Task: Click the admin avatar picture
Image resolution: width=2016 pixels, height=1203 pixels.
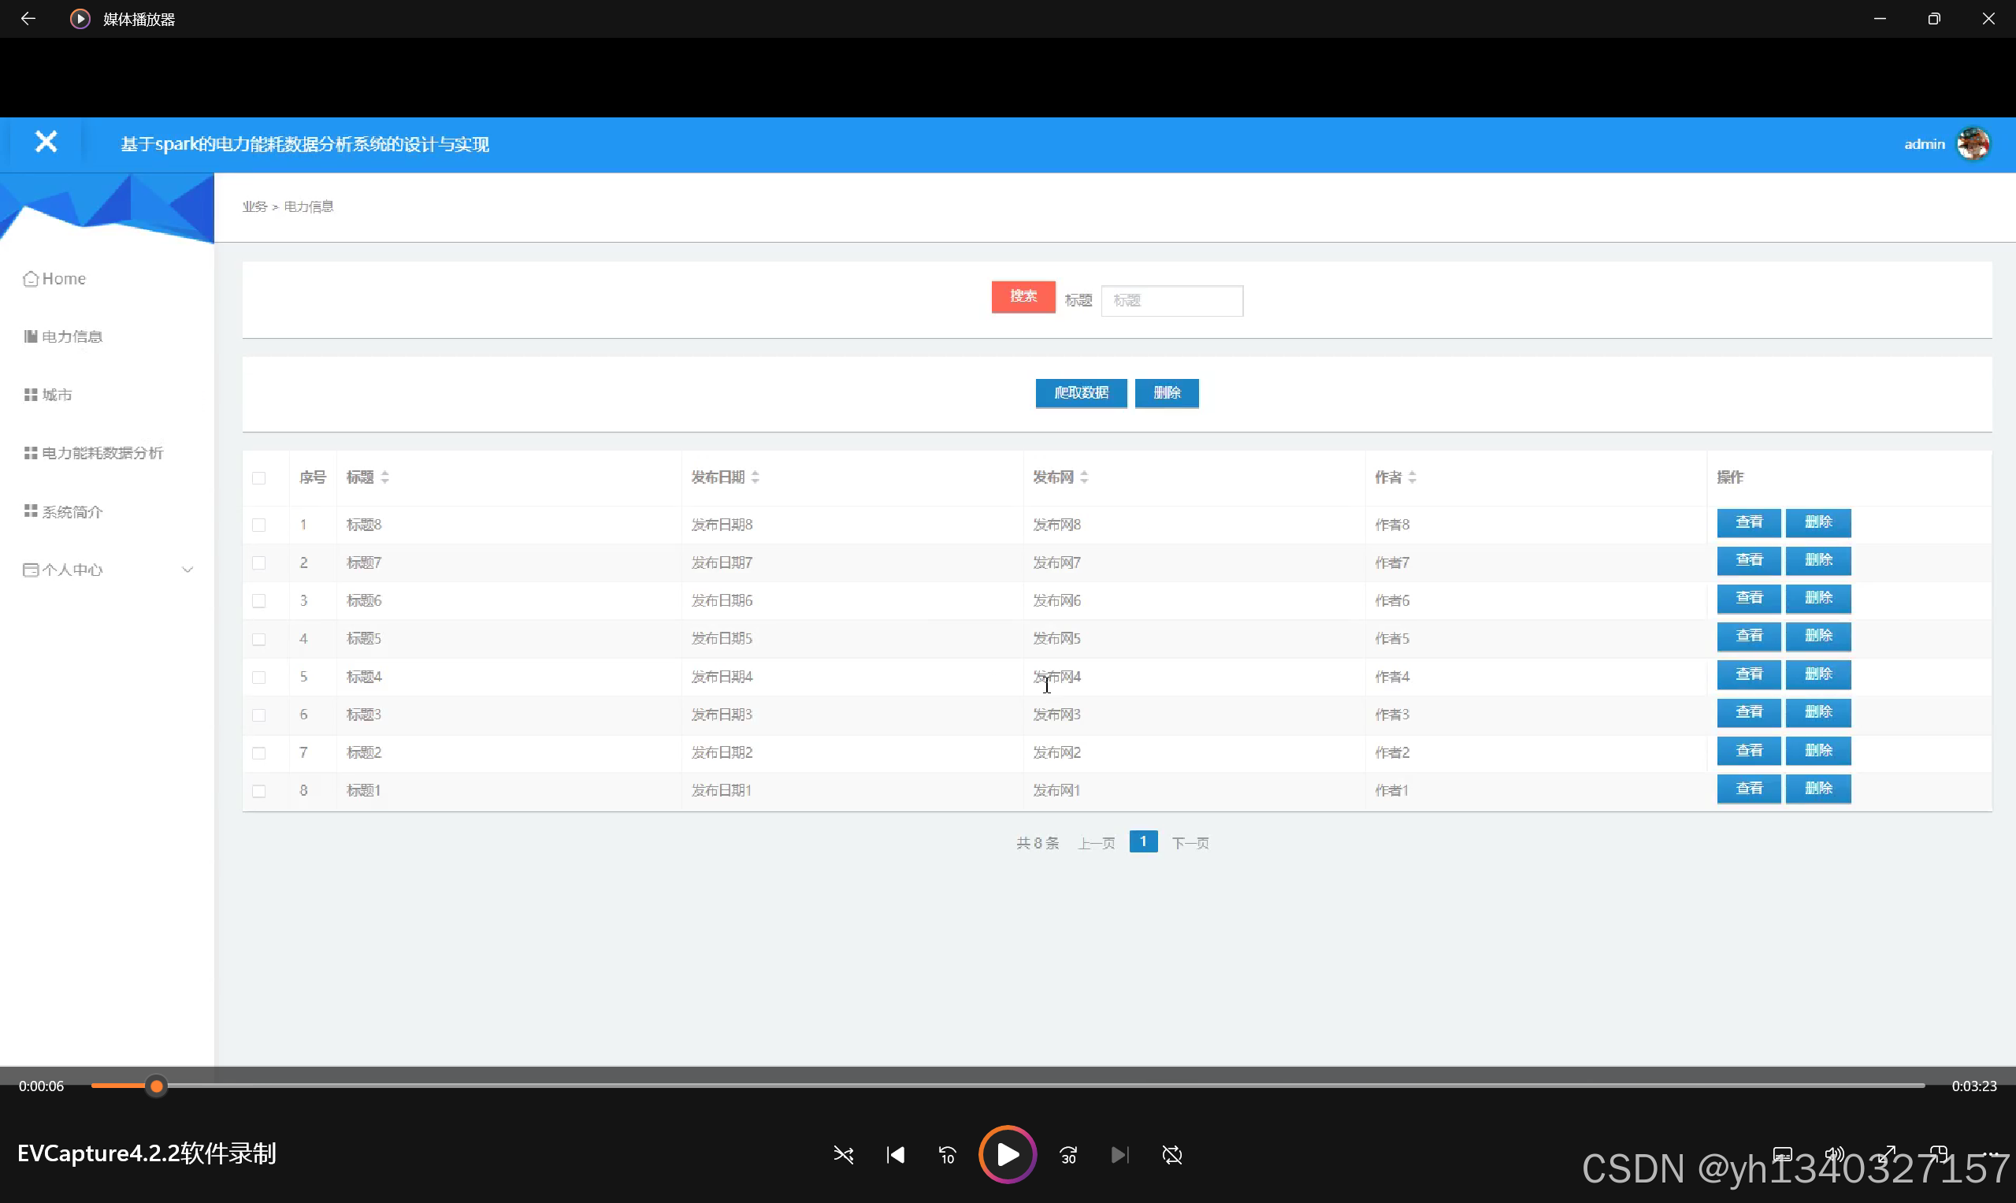Action: pos(1973,144)
